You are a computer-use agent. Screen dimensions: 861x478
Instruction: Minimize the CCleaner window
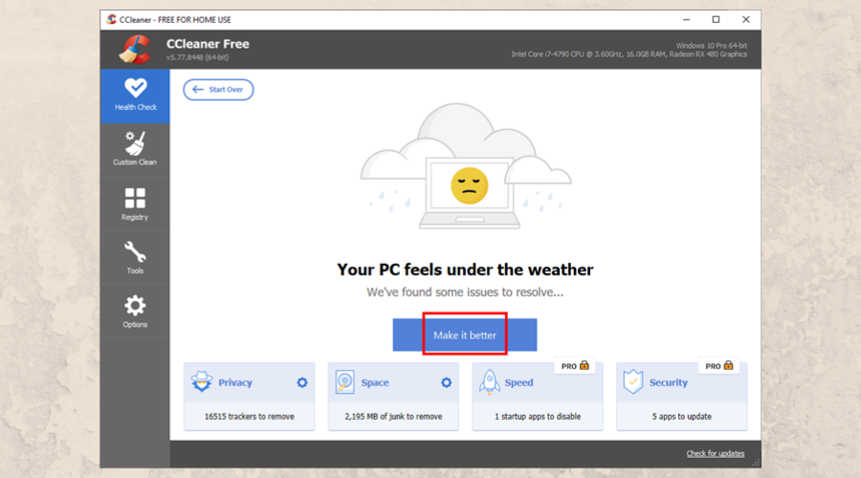pyautogui.click(x=686, y=19)
